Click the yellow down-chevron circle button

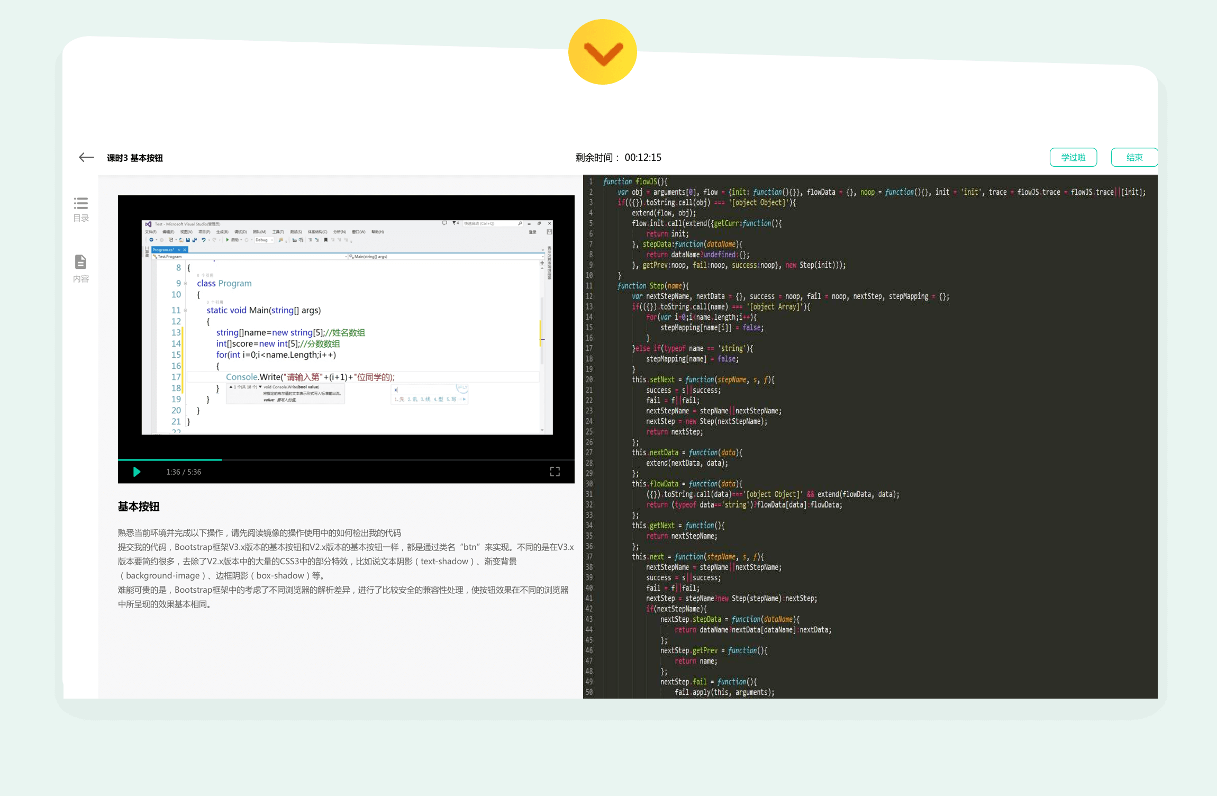click(602, 52)
